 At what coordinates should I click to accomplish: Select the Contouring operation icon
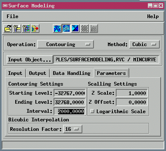[66, 28]
